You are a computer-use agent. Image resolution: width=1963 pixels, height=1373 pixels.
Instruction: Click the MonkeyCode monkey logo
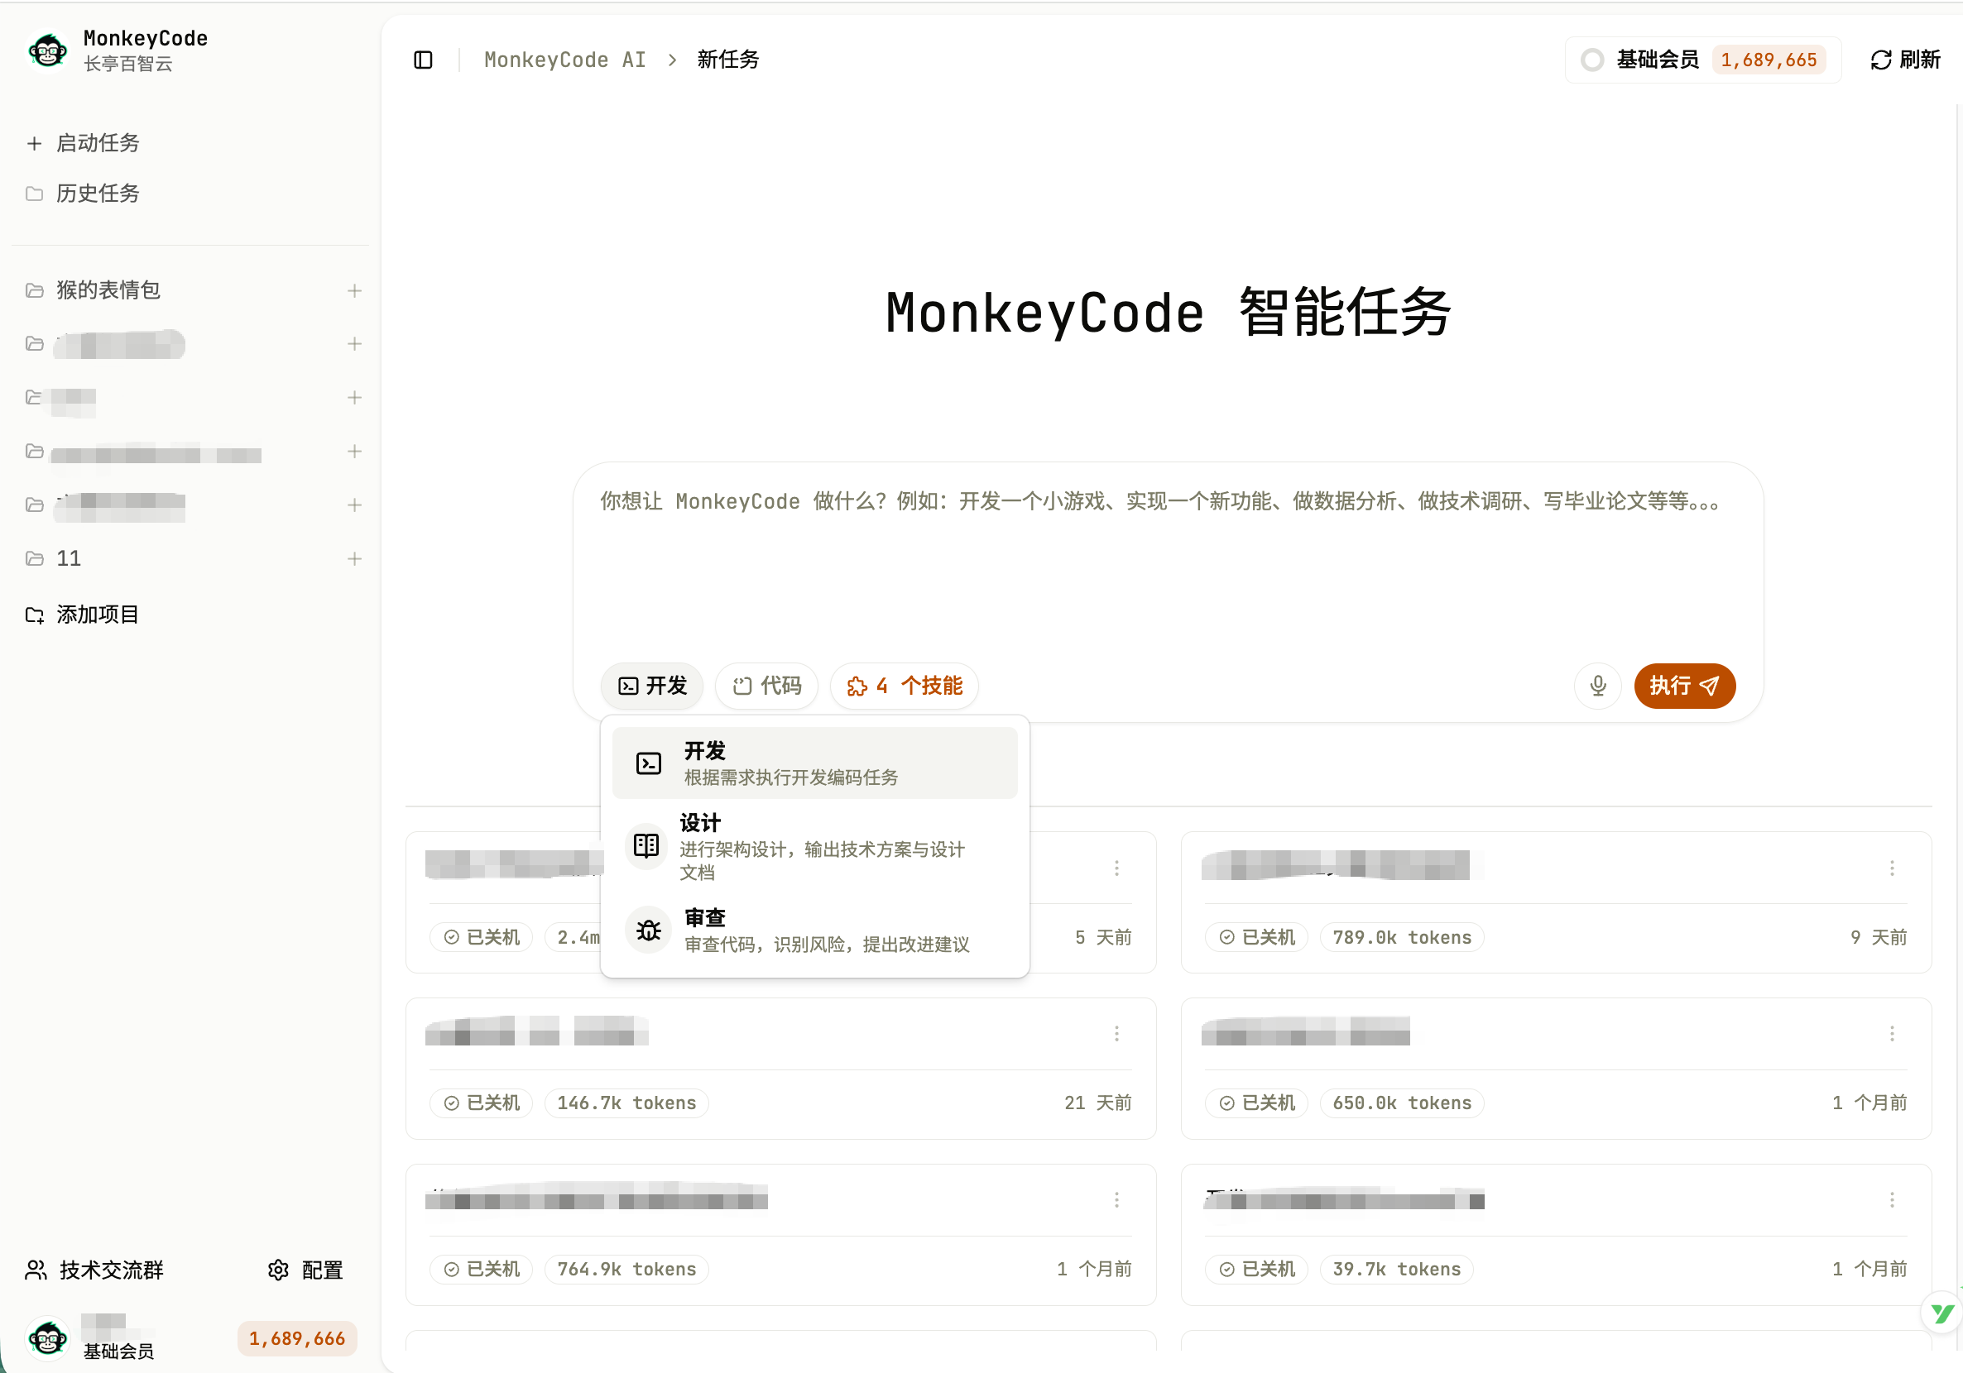pos(48,51)
